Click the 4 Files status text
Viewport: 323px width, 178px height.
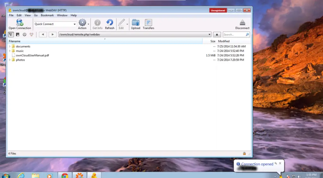(12, 154)
